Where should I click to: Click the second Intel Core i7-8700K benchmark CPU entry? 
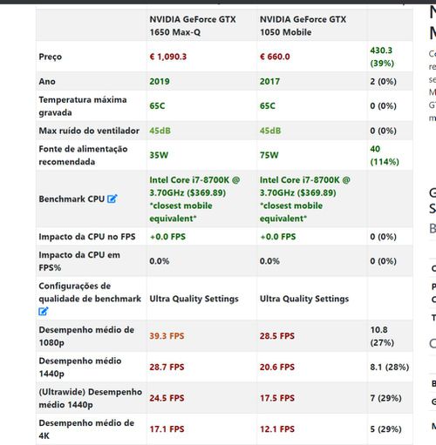[x=305, y=199]
